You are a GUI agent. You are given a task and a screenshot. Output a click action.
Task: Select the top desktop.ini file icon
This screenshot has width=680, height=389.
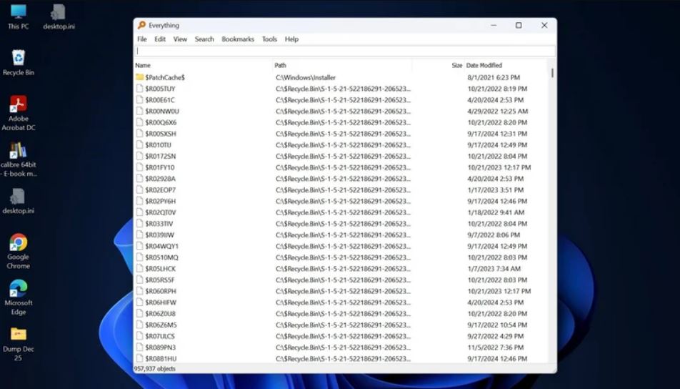pyautogui.click(x=59, y=13)
